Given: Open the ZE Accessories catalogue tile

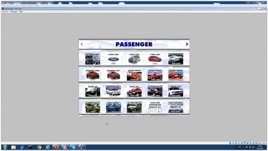Looking at the screenshot, I should pos(93,59).
